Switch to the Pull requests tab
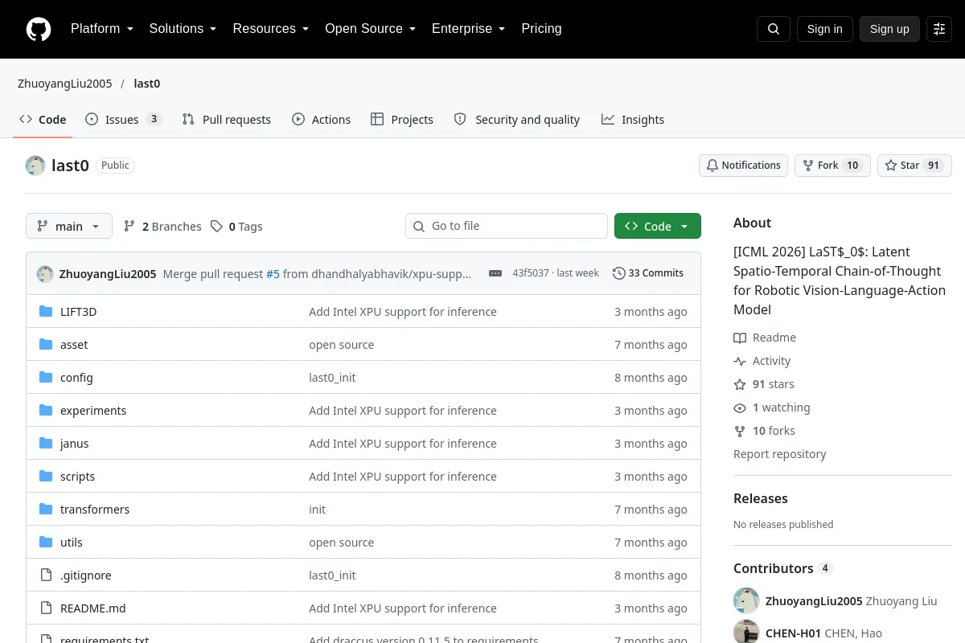This screenshot has width=965, height=643. pyautogui.click(x=227, y=120)
